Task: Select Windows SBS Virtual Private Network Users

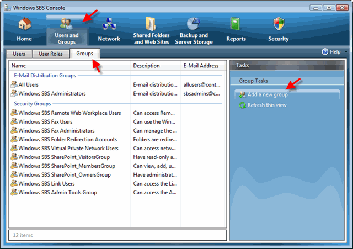Action: (68, 149)
